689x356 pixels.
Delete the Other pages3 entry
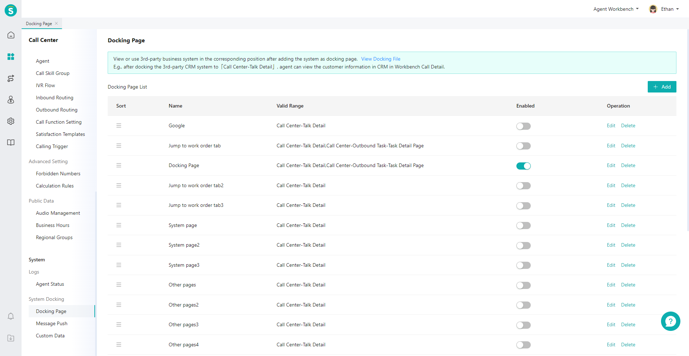(628, 324)
